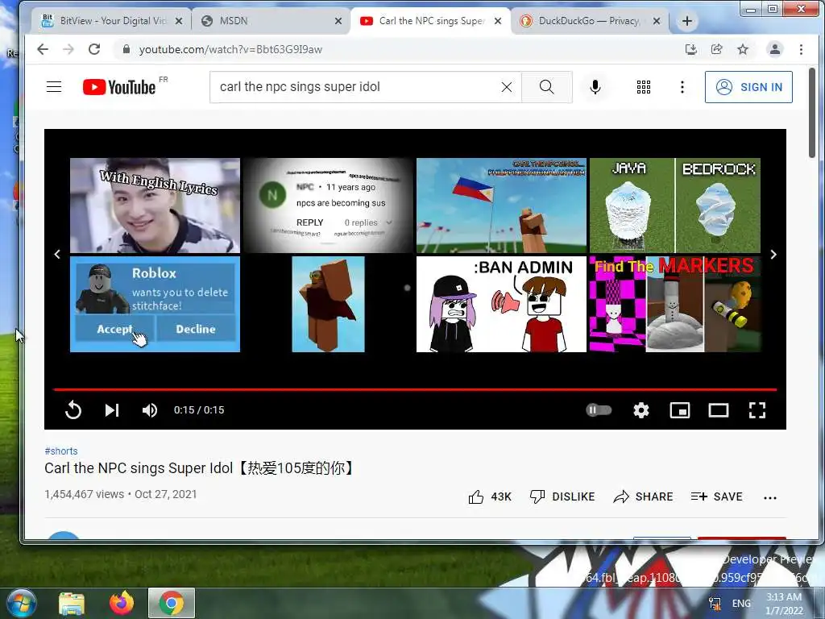
Task: Open the Chrome profile avatar
Action: click(x=774, y=49)
